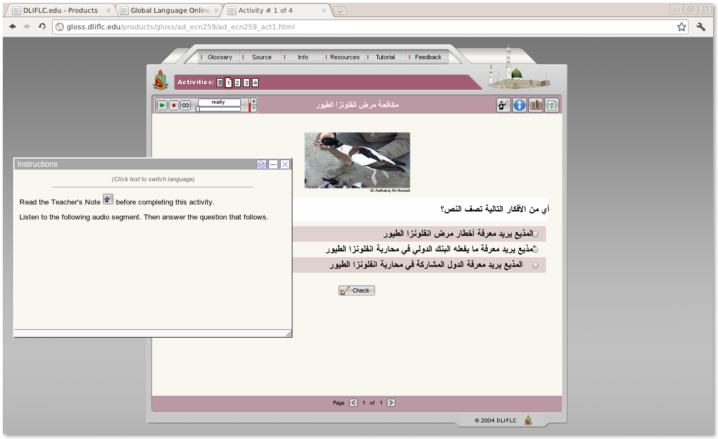Viewport: 718px width, 439px height.
Task: Click the browser forward arrow
Action: click(27, 27)
